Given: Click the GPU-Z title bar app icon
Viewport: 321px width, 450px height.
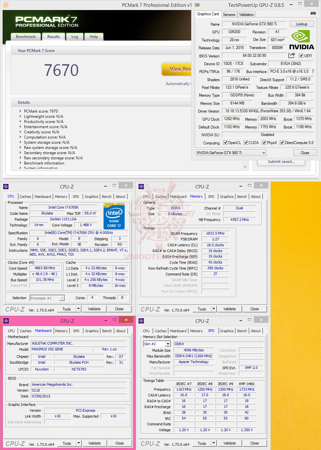Looking at the screenshot, I should [x=197, y=5].
